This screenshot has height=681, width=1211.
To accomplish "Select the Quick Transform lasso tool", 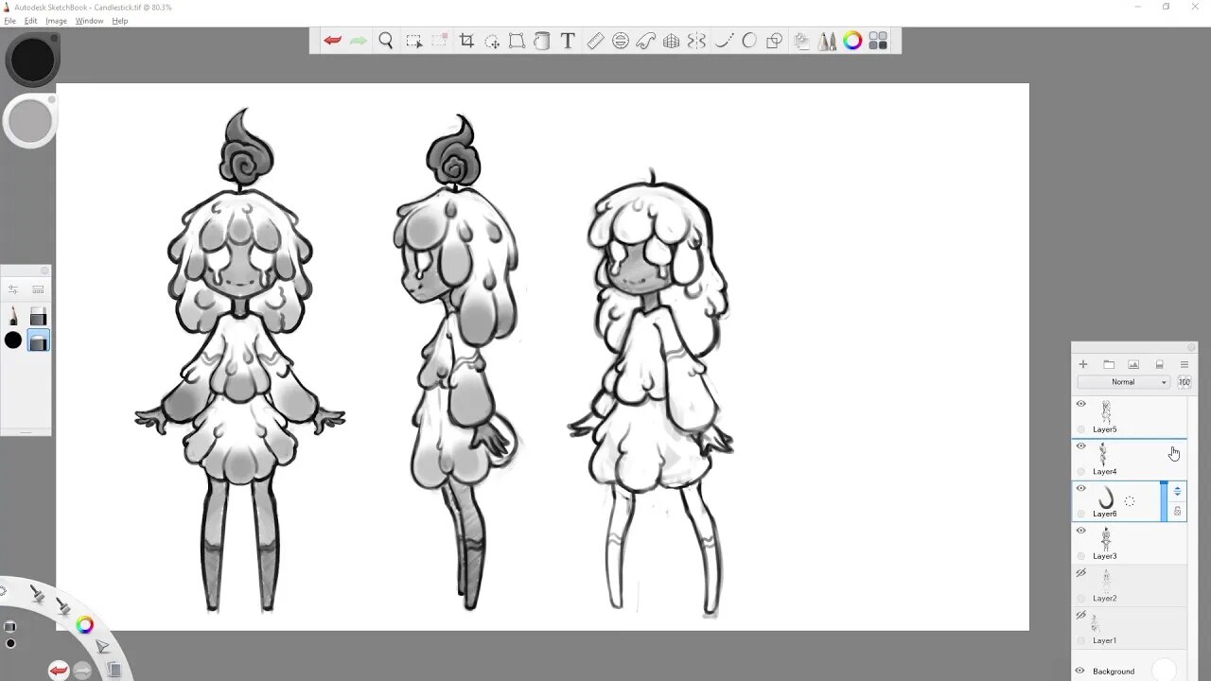I will tap(492, 41).
